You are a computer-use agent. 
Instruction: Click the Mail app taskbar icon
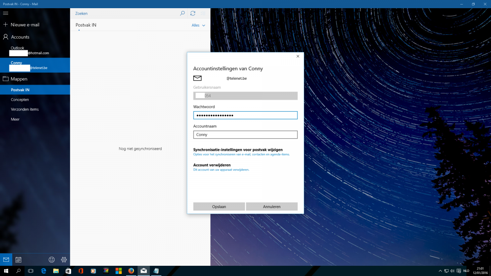pyautogui.click(x=144, y=271)
